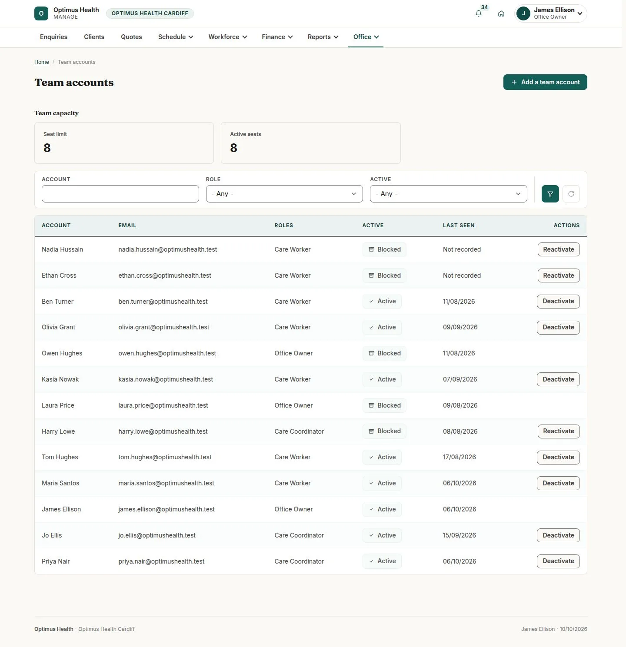Screen dimensions: 626x647
Task: Apply filters with the funnel icon button
Action: pos(550,194)
